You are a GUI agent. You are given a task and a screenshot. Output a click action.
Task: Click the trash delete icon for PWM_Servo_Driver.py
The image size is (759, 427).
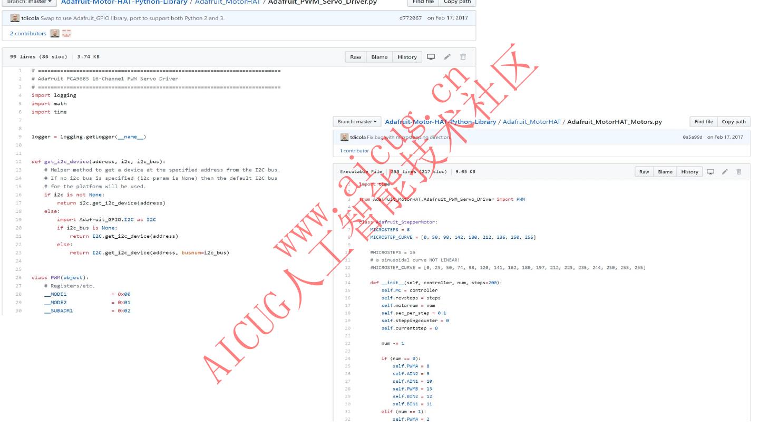(463, 57)
